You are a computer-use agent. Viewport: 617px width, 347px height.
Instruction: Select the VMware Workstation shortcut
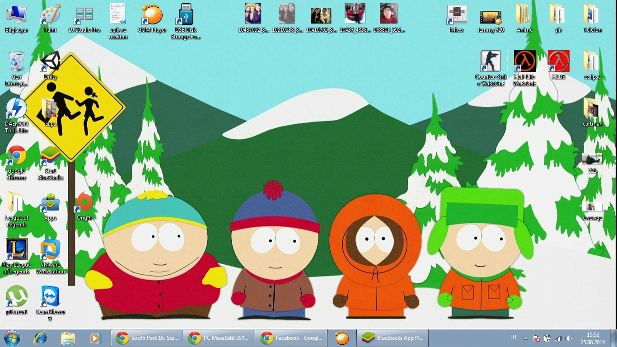(51, 257)
